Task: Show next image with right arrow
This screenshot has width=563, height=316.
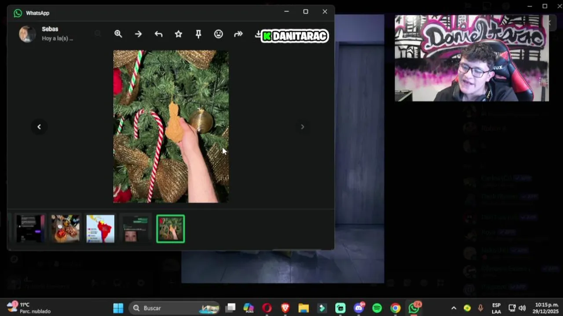Action: (x=302, y=127)
